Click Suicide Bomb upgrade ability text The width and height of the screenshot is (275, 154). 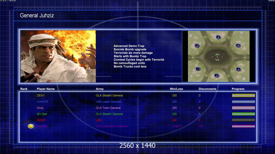click(x=130, y=49)
